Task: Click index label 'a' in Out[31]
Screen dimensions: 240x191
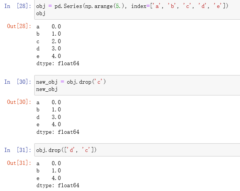Action: (x=38, y=164)
